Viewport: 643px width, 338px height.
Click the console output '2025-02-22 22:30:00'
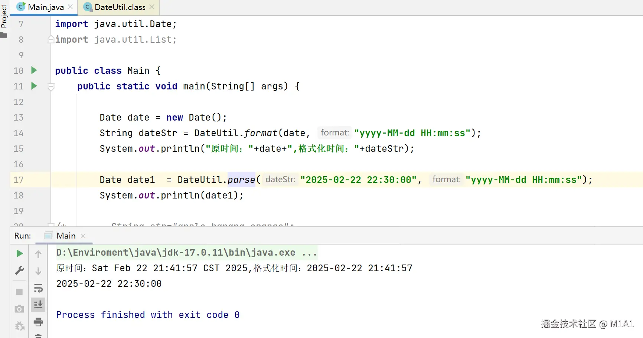109,284
